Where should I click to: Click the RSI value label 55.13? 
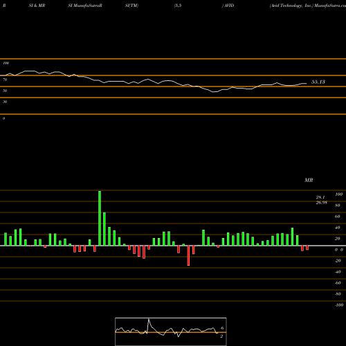[318, 82]
